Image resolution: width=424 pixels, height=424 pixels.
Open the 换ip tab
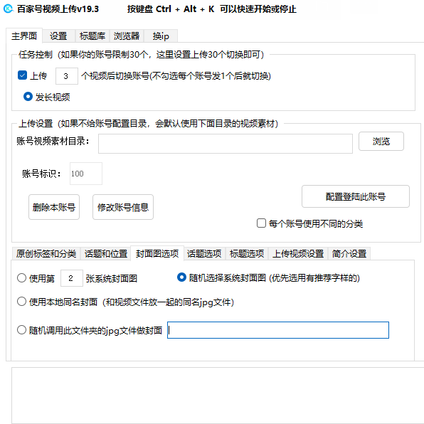coord(161,36)
